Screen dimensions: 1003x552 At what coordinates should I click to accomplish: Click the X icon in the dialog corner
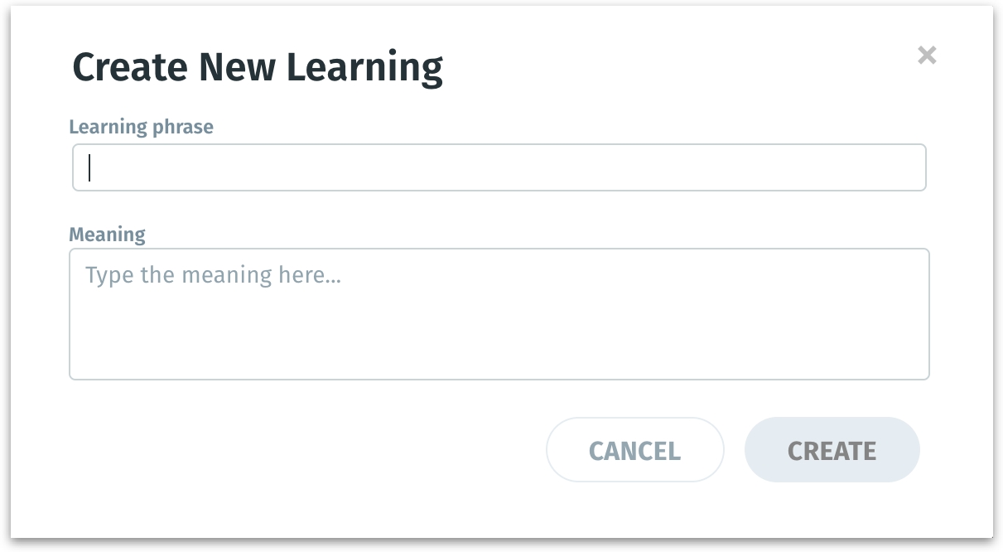click(x=927, y=56)
